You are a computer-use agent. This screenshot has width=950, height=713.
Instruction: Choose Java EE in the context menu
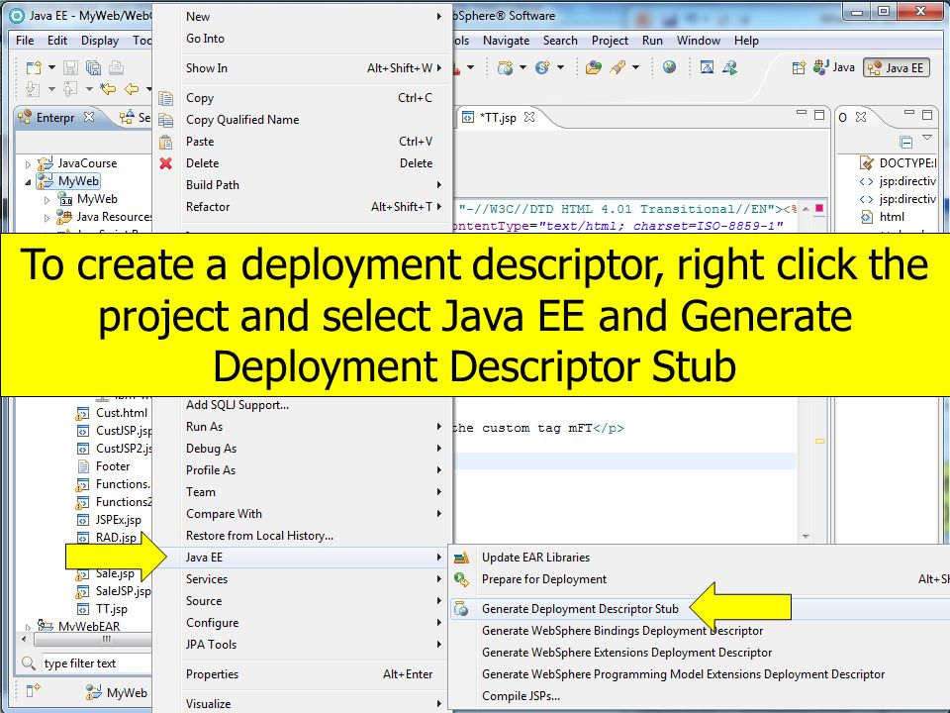pos(302,558)
